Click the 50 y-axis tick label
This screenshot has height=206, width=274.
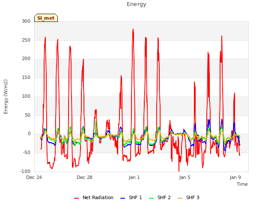point(27,115)
